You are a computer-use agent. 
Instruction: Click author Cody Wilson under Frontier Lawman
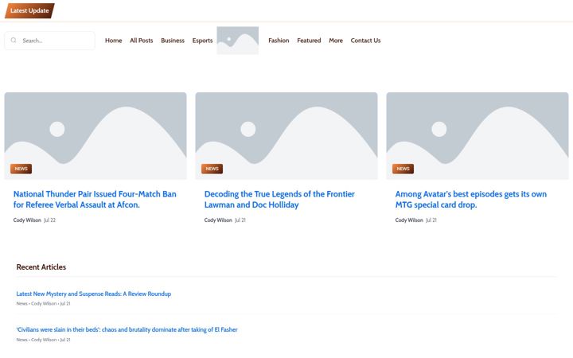[218, 220]
